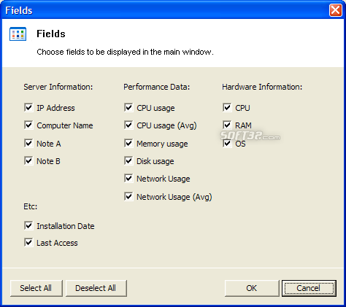This screenshot has width=346, height=307.
Task: Uncheck the CPU usage performance checkbox
Action: [x=128, y=107]
